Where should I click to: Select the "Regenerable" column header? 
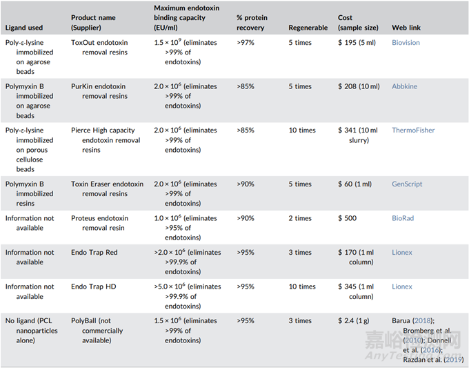coord(308,28)
